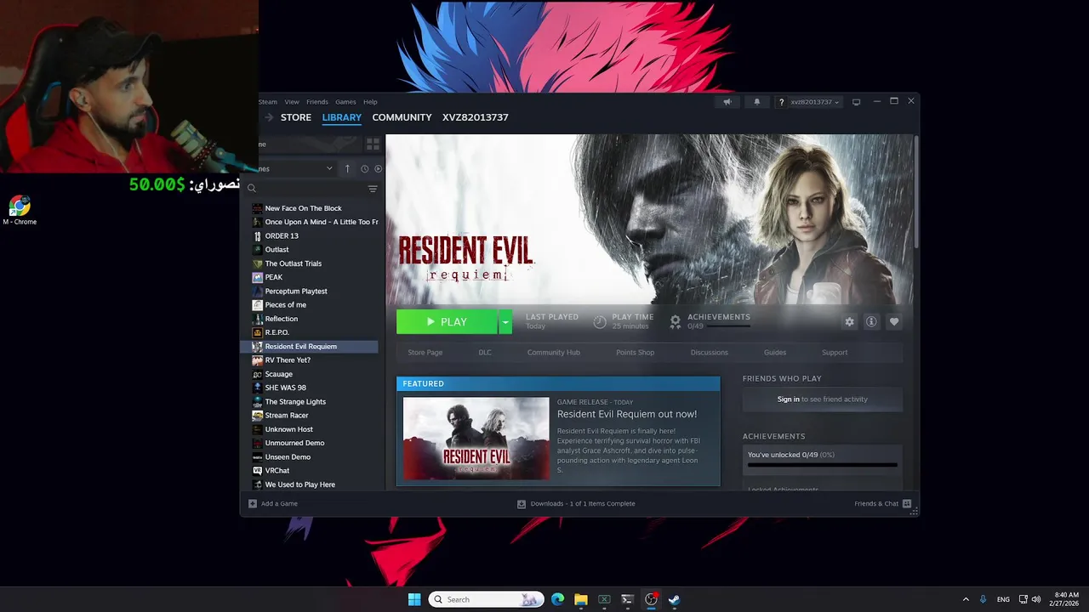Open the Games menu

(345, 102)
